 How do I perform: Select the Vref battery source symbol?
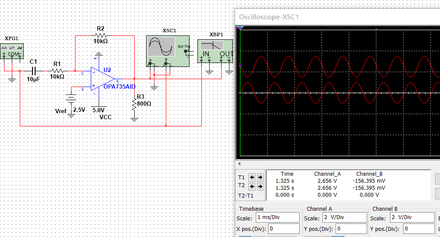[x=70, y=99]
